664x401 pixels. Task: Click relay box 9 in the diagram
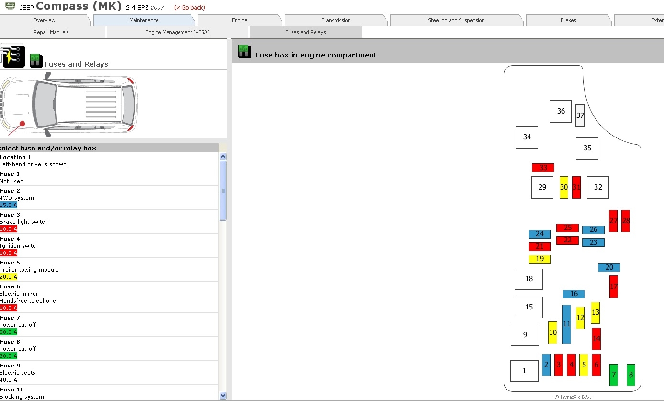pos(525,335)
